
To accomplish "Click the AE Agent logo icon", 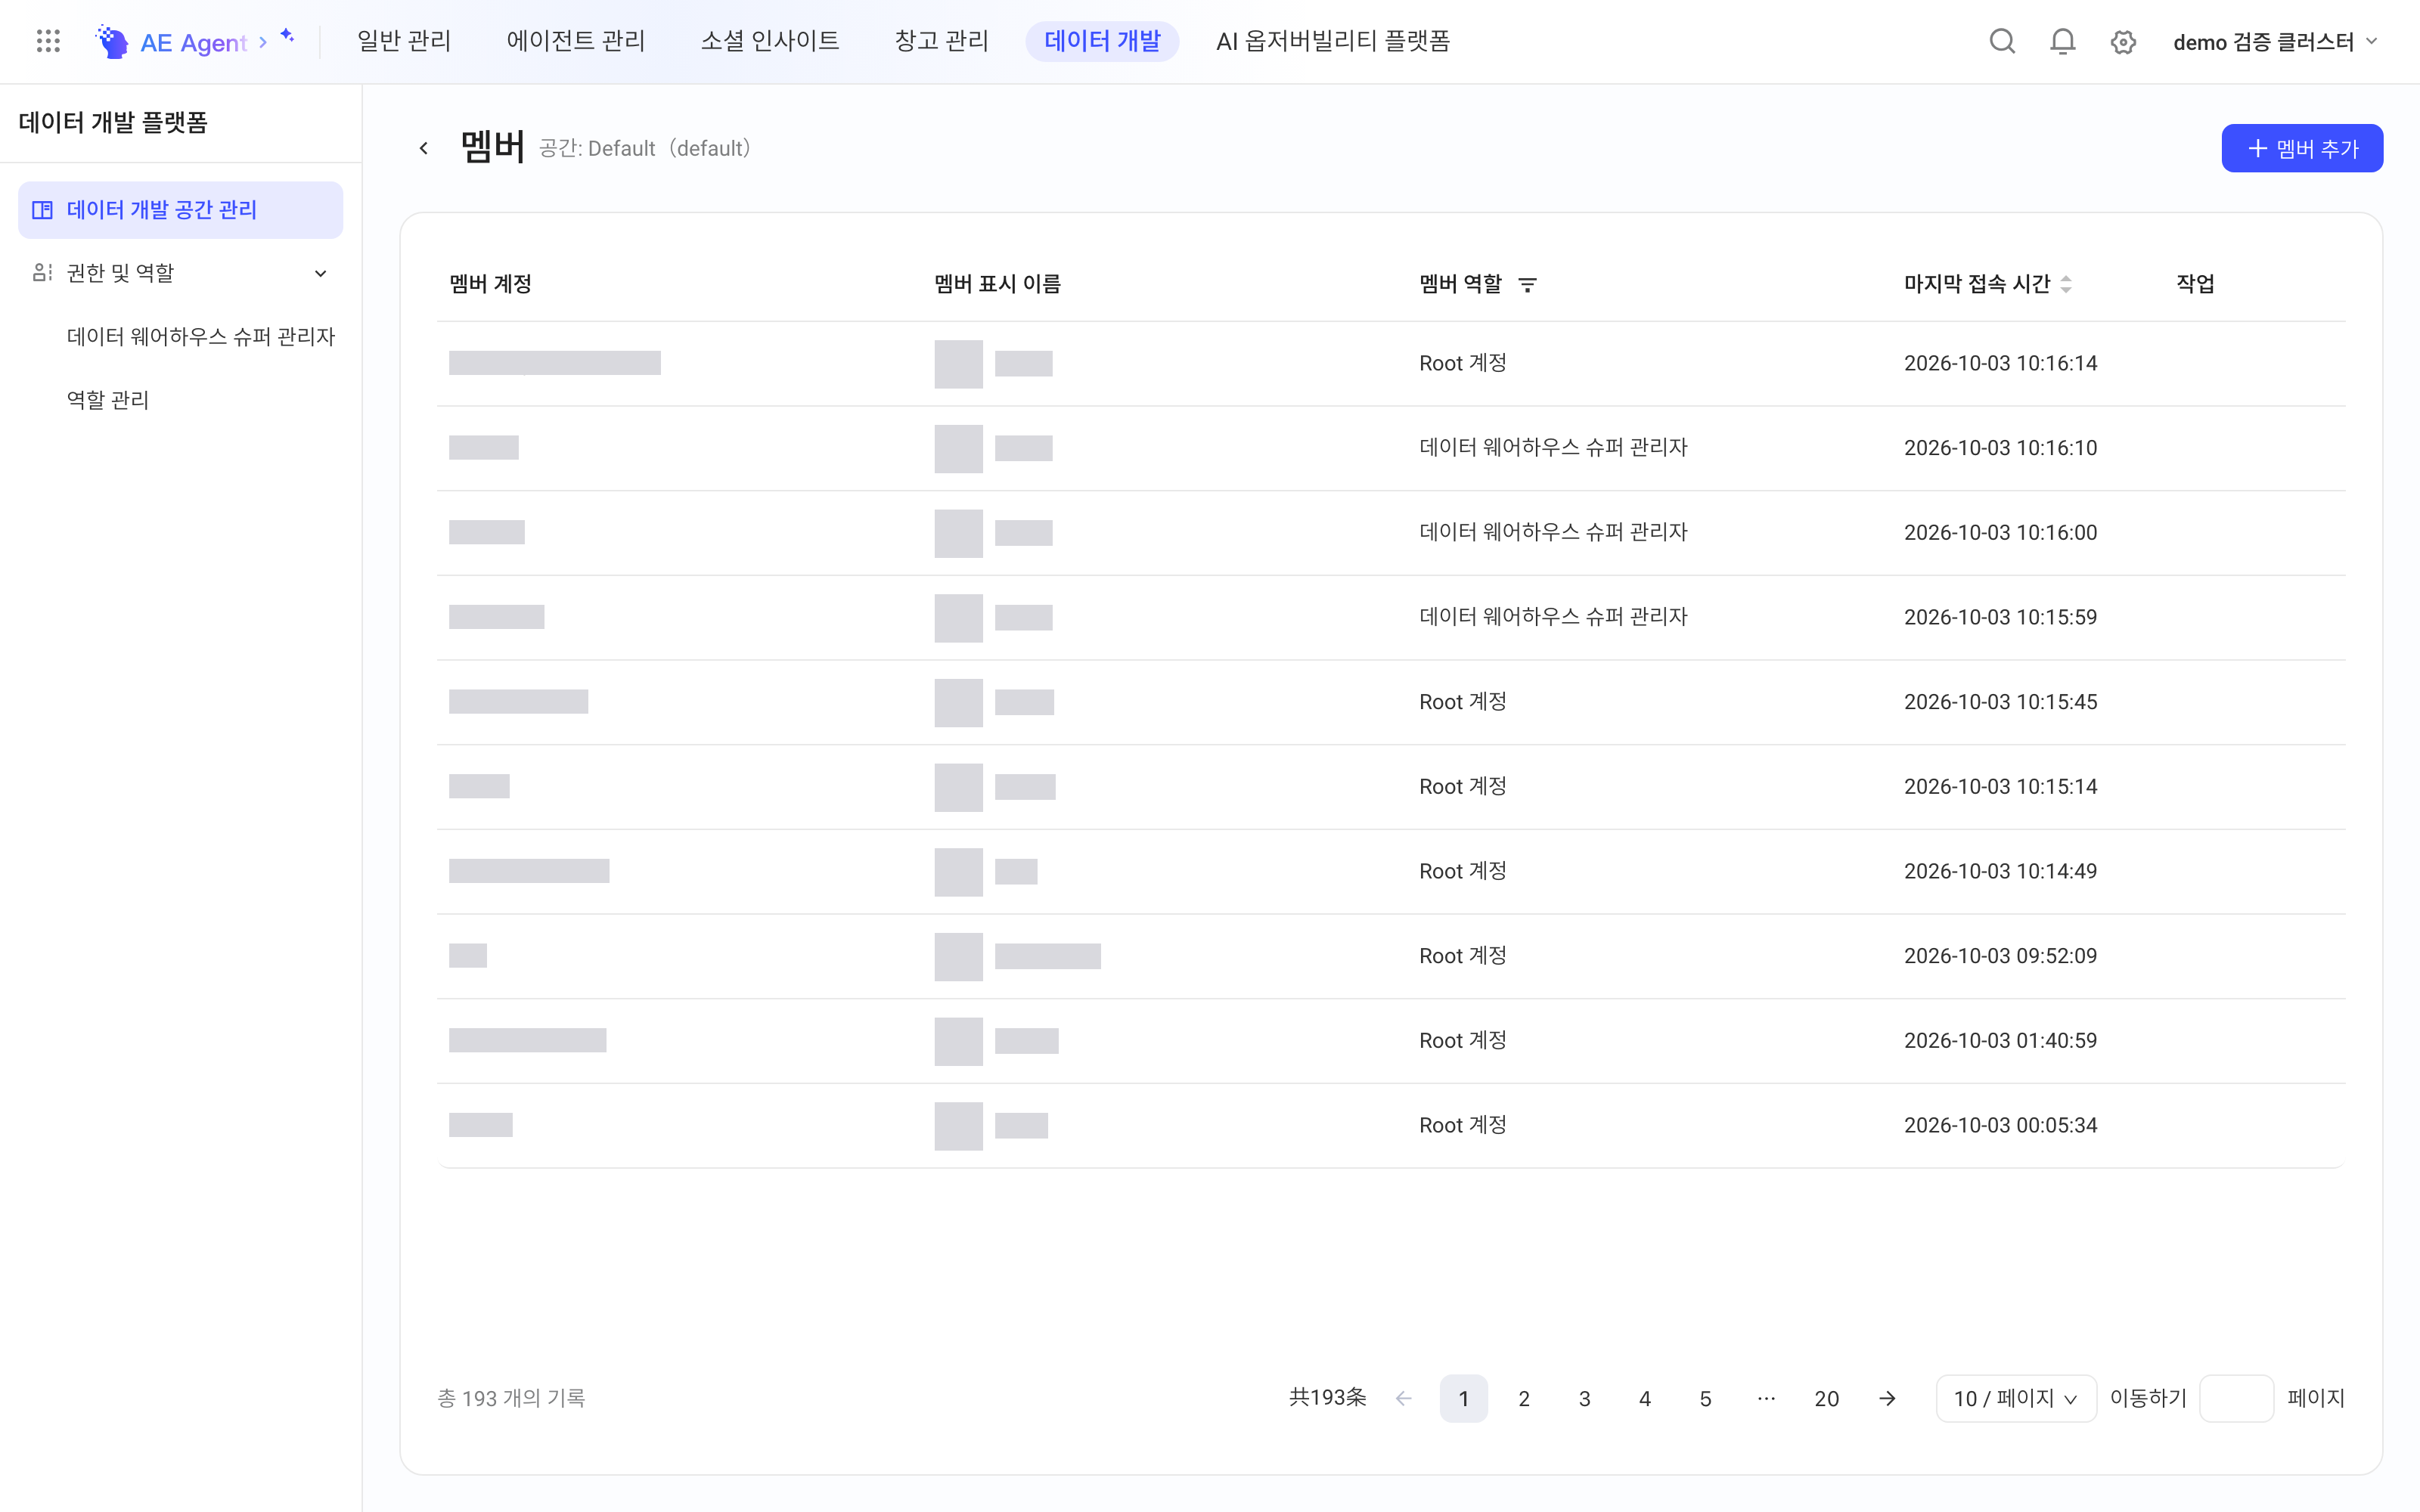I will click(112, 41).
